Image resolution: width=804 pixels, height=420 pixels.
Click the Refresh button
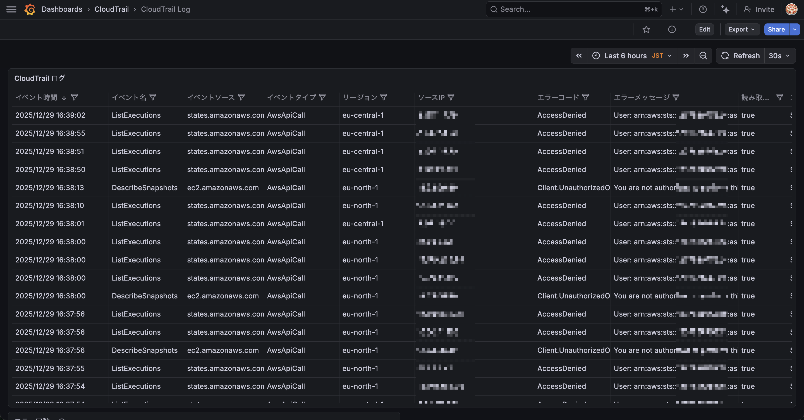(740, 56)
